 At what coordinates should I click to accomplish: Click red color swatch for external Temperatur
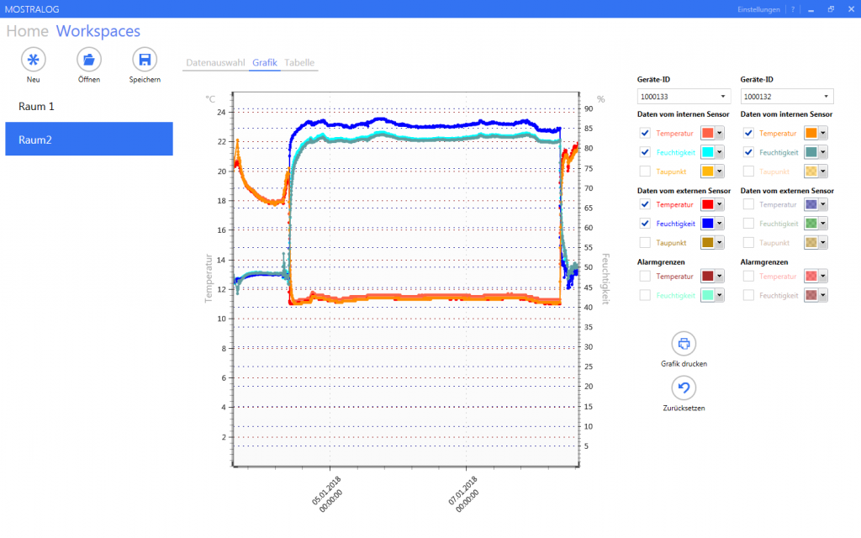[707, 204]
